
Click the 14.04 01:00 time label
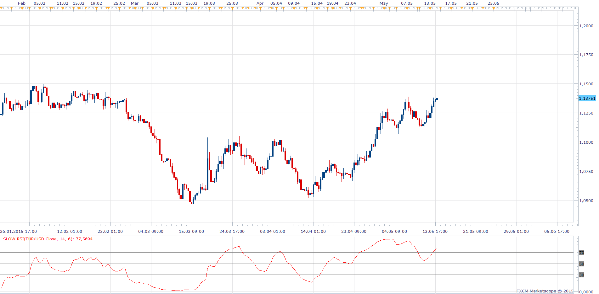point(313,231)
